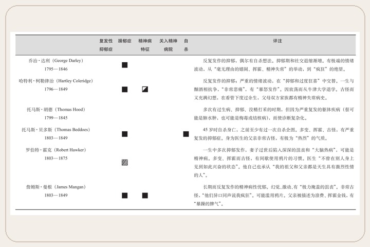Click Robert Hawker's commentary paragraph

pyautogui.click(x=274, y=163)
